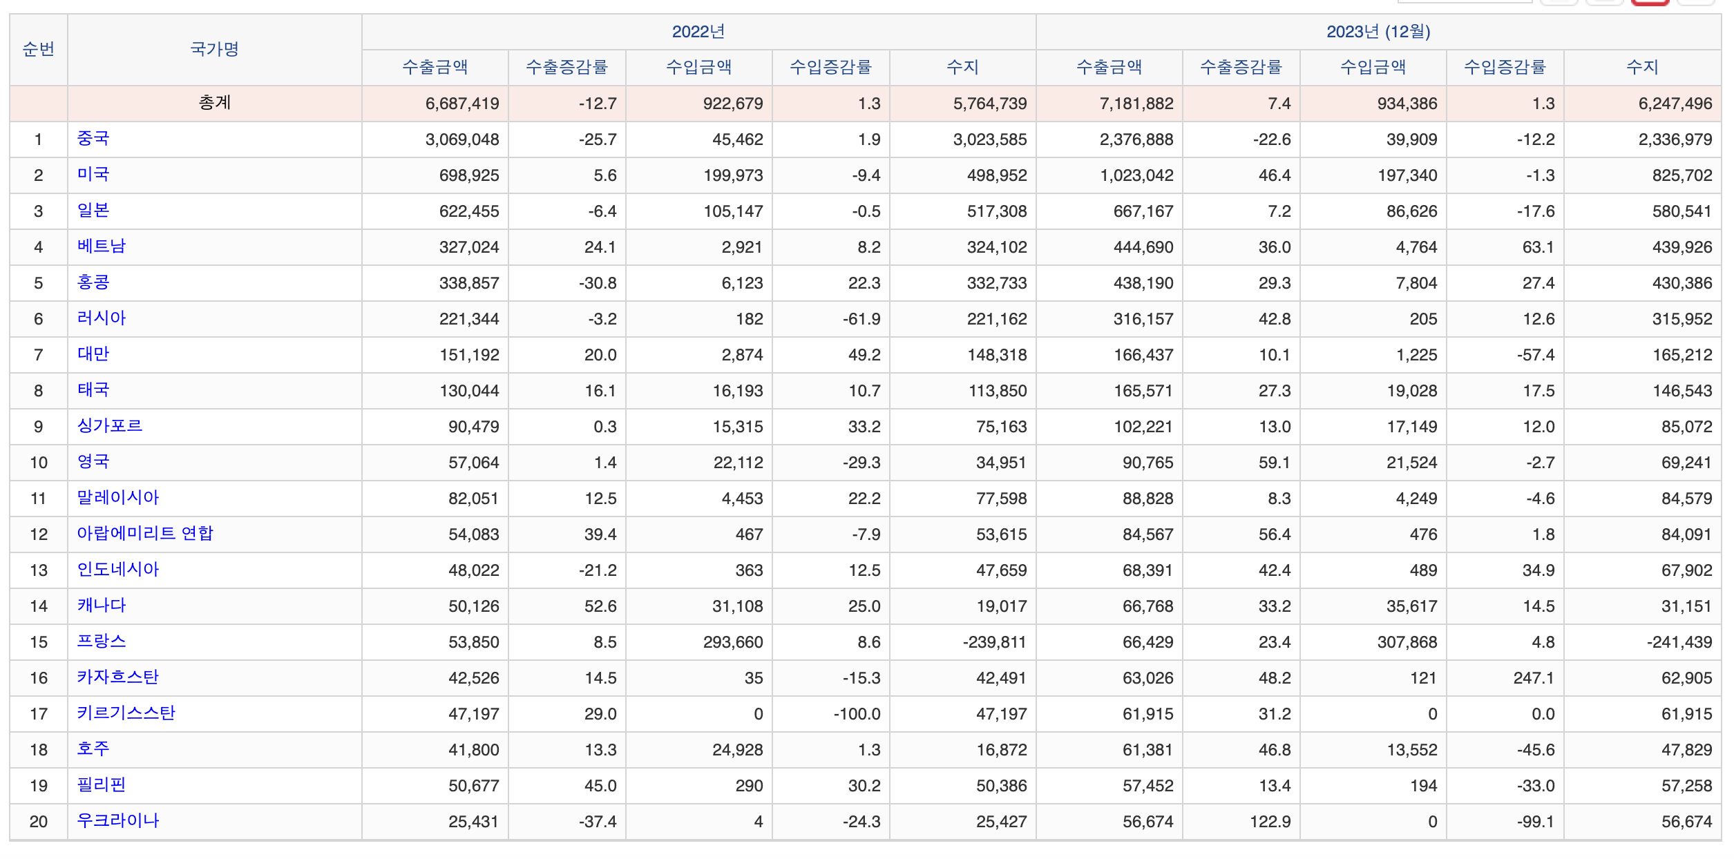Screen dimensions: 1734x859
Task: Select 필리핀 2022 export value 50,677
Action: coord(473,786)
